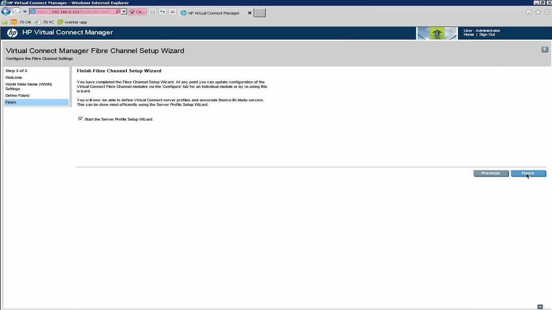
Task: Click the green refresh arrows icon
Action: 163,12
